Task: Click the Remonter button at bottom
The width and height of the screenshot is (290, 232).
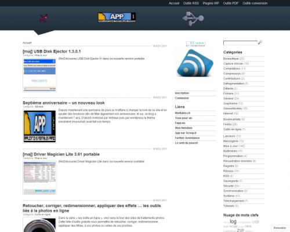Action: tap(280, 228)
